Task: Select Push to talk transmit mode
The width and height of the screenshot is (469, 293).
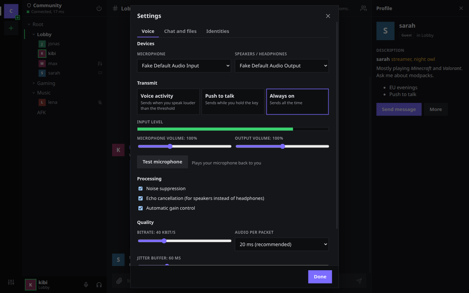Action: coord(233,102)
